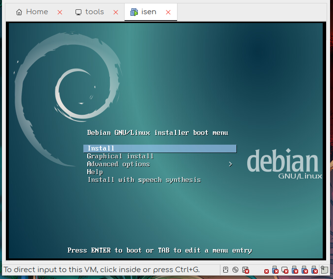The width and height of the screenshot is (333, 279).
Task: Click the VM icon on isen tab
Action: click(x=134, y=12)
